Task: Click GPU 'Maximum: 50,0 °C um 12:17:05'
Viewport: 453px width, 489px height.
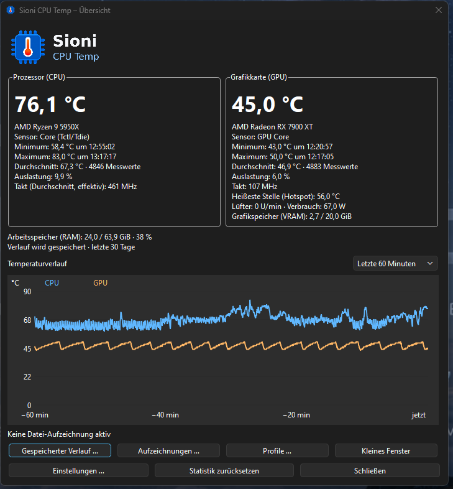Action: click(x=283, y=157)
